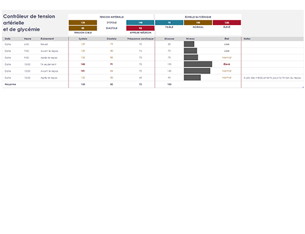Viewport: 305px width, 234px height.
Task: Click the Glucose column header
Action: pyautogui.click(x=169, y=39)
